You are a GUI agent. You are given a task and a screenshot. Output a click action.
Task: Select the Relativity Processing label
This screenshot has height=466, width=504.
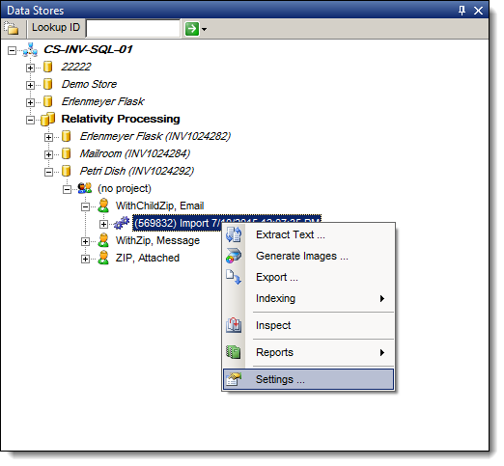tap(121, 119)
